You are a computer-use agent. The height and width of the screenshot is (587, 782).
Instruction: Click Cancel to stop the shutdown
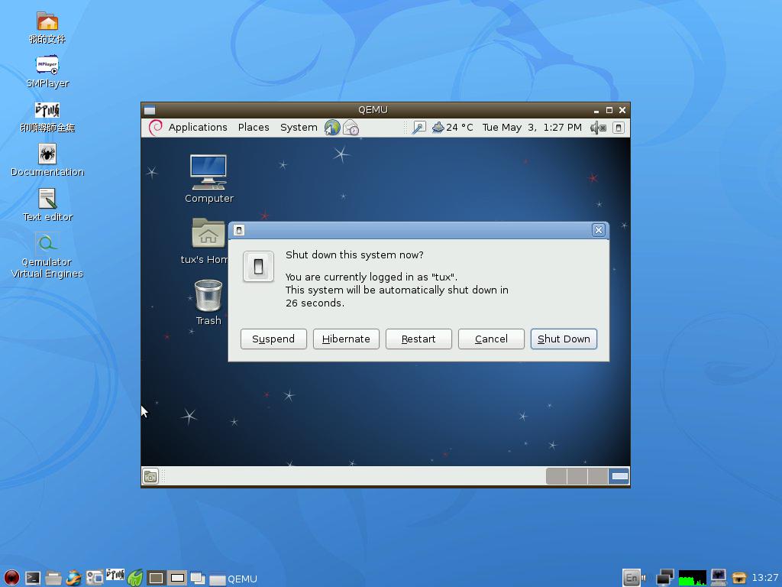tap(491, 339)
